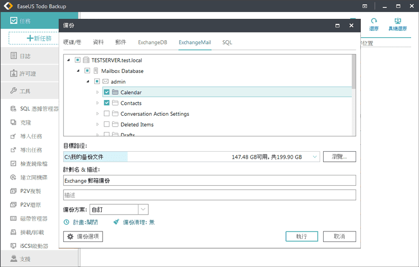The height and width of the screenshot is (267, 419).
Task: Switch to the SQL tab
Action: (227, 42)
